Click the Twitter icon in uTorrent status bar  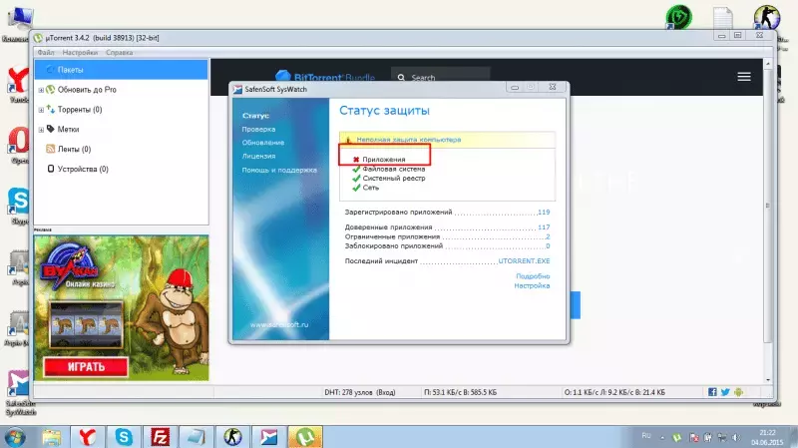tap(725, 391)
